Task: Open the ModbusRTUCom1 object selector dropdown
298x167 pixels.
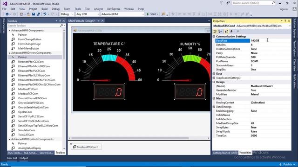Action: pyautogui.click(x=290, y=26)
